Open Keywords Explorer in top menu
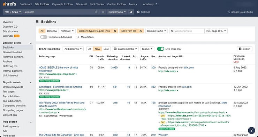 click(62, 4)
